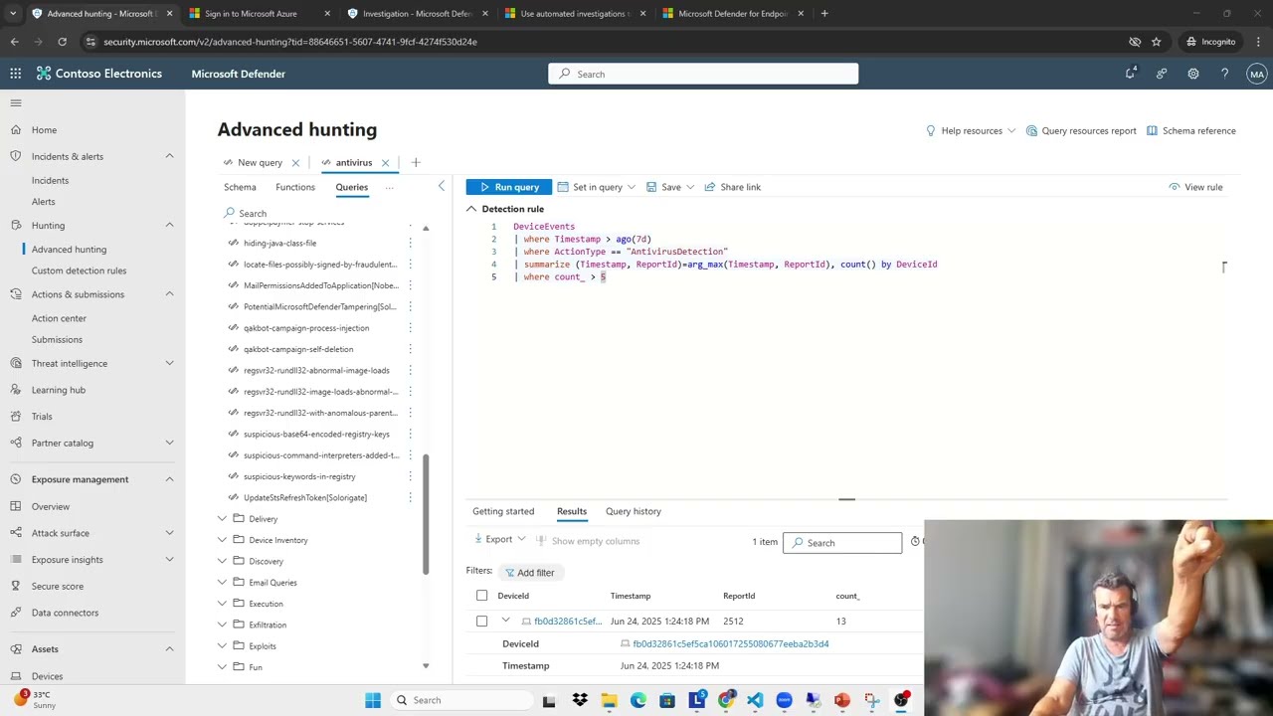Click the help question mark icon
Image resolution: width=1273 pixels, height=716 pixels.
[x=1225, y=74]
